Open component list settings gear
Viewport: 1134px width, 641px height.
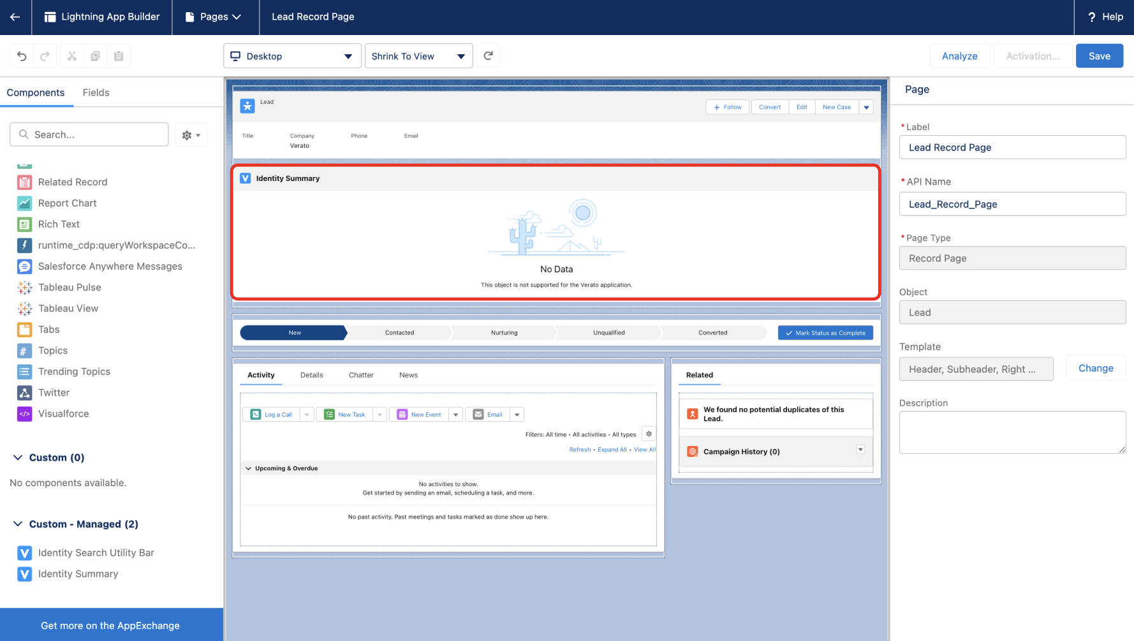(191, 135)
